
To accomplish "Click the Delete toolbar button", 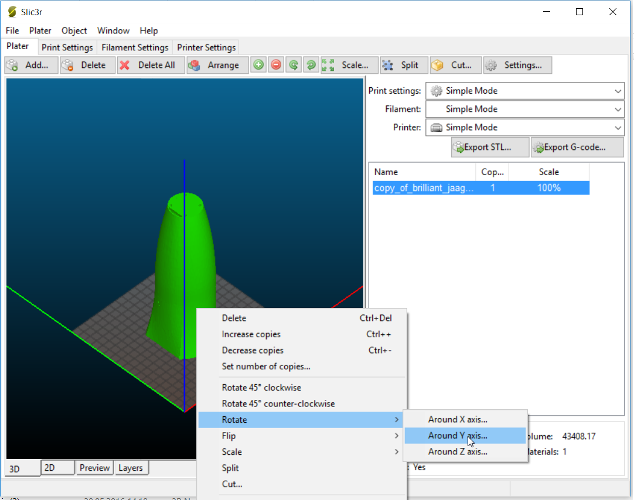I will [x=88, y=65].
